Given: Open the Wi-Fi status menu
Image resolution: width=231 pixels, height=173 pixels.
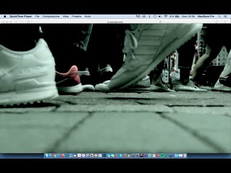Looking at the screenshot, I should (166, 16).
